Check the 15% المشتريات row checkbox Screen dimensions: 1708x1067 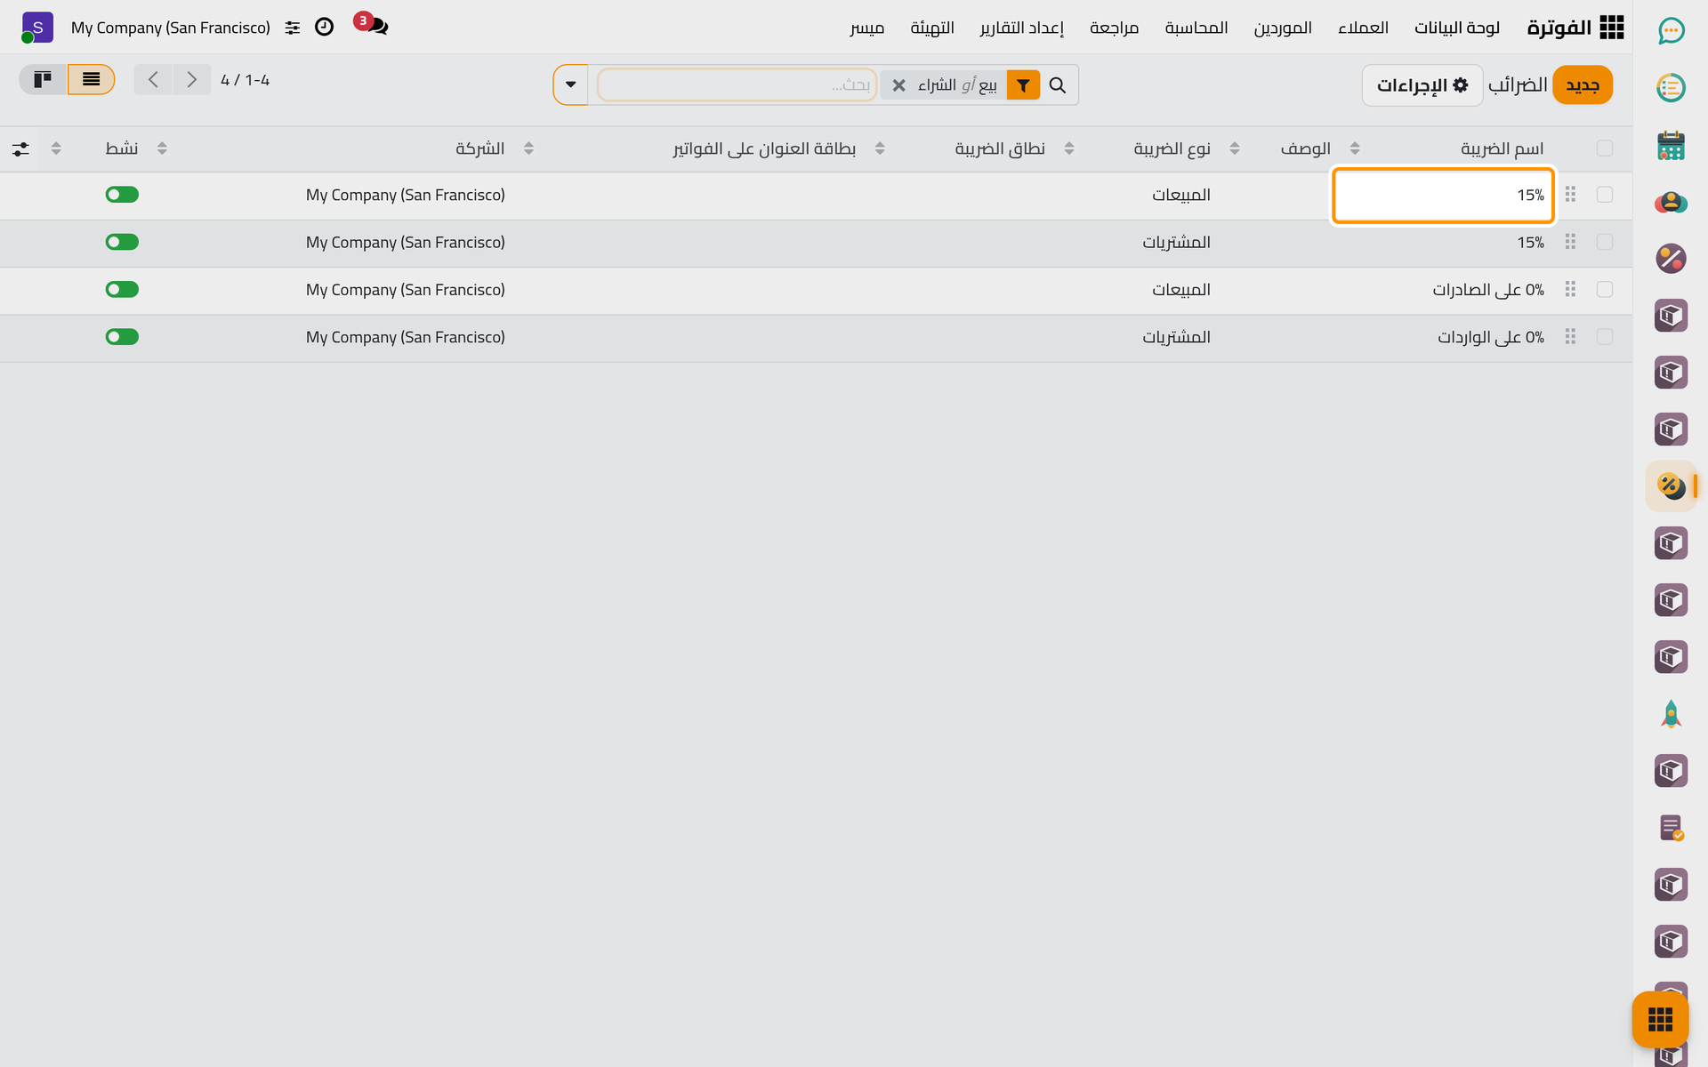pos(1605,242)
